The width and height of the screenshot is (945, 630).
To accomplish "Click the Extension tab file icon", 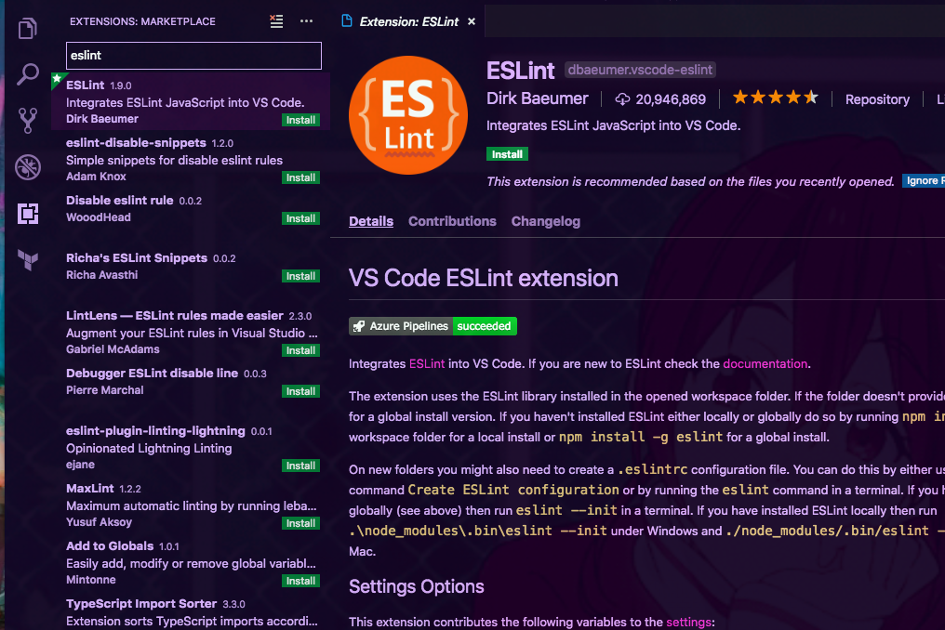I will 347,21.
